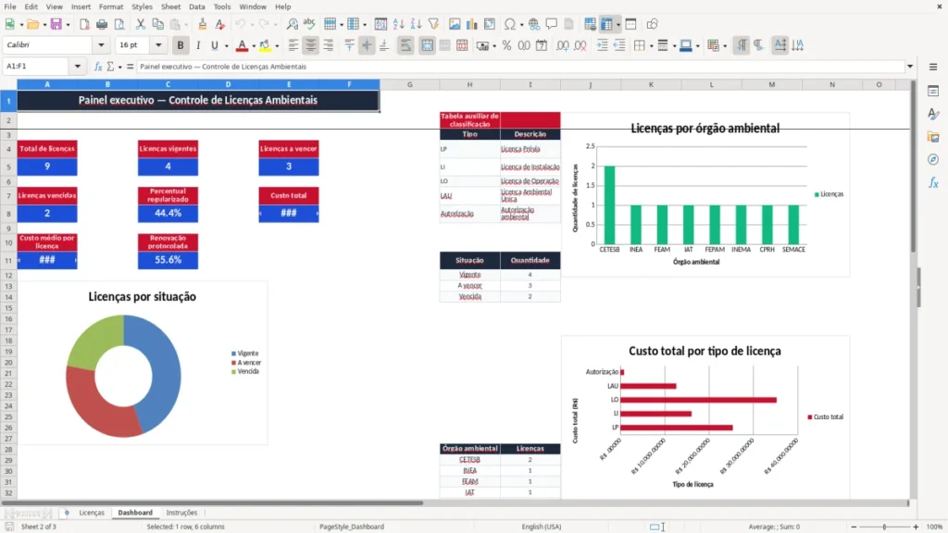Click the New spreadsheet icon

(x=9, y=24)
